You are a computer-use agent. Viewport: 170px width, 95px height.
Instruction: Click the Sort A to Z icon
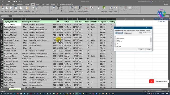coord(51,8)
